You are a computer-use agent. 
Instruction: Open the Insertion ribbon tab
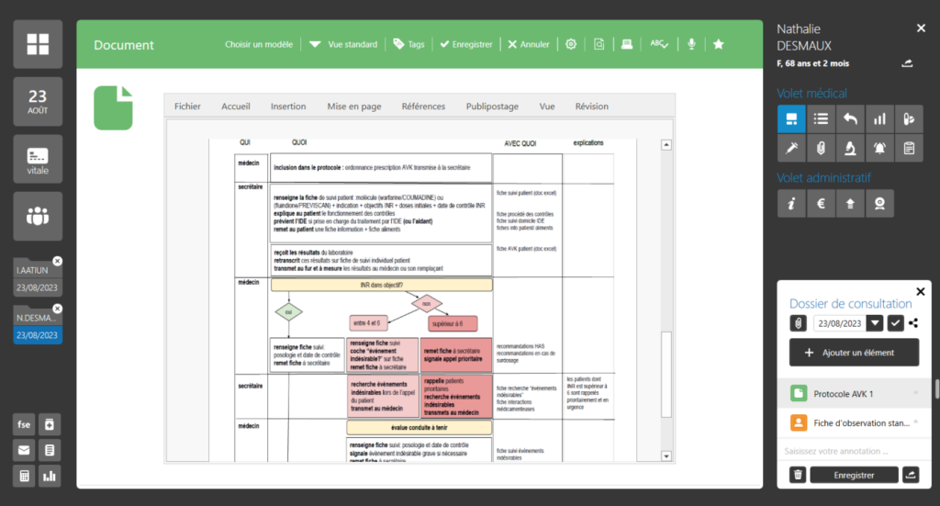pyautogui.click(x=288, y=107)
